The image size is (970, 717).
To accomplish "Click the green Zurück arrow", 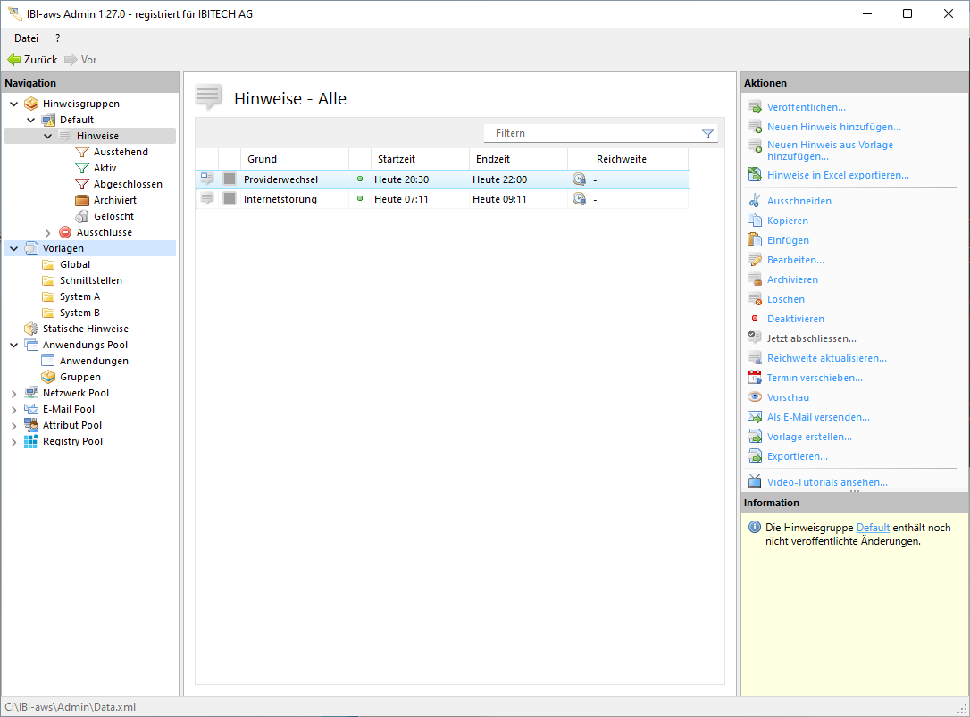I will click(14, 60).
